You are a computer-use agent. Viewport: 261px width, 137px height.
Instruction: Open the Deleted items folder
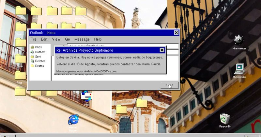(x=38, y=61)
